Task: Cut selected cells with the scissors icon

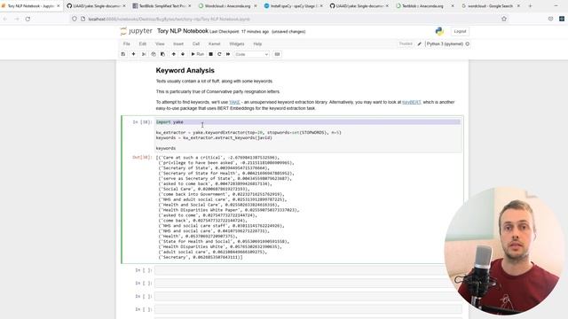Action: tap(144, 54)
